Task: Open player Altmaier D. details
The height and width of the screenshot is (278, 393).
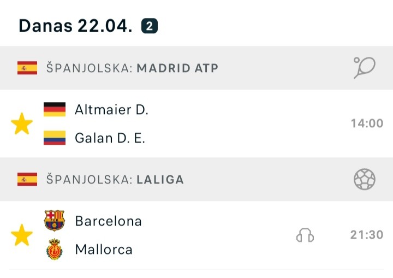Action: pyautogui.click(x=111, y=110)
